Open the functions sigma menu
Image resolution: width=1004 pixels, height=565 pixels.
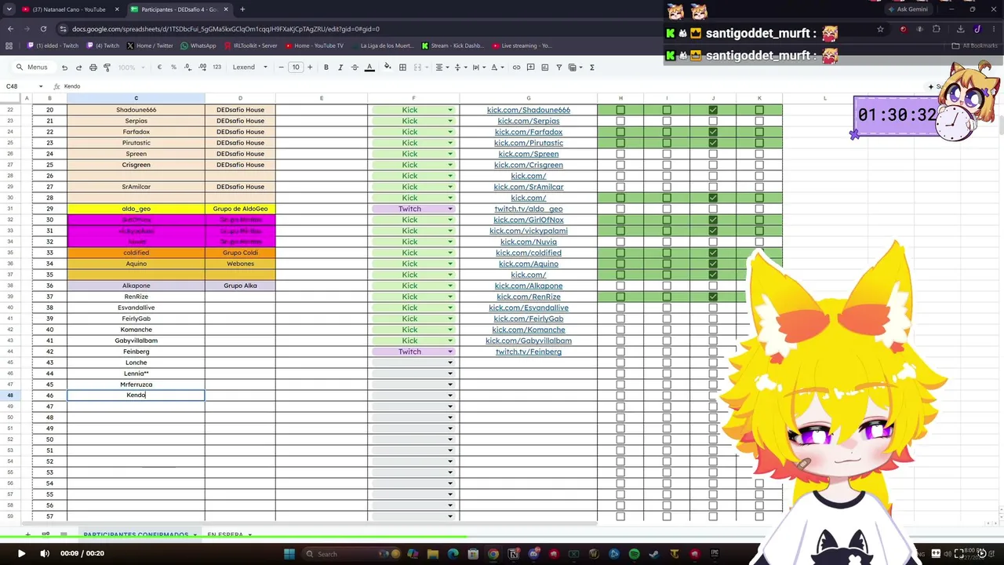pyautogui.click(x=591, y=67)
